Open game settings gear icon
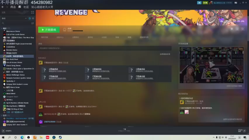The width and height of the screenshot is (249, 140). click(x=232, y=29)
